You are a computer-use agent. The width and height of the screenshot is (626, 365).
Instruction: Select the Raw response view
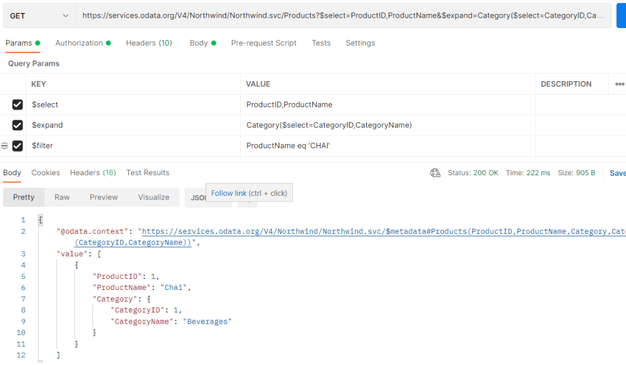62,197
